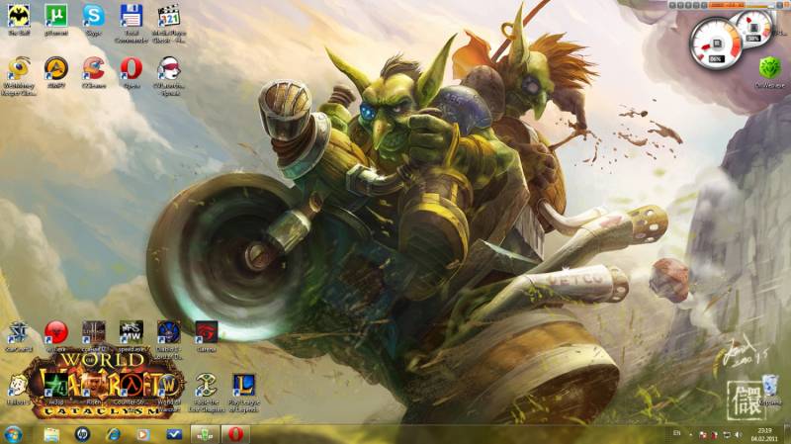Viewport: 791px width, 444px height.
Task: Click the Windows Start button
Action: 13,434
